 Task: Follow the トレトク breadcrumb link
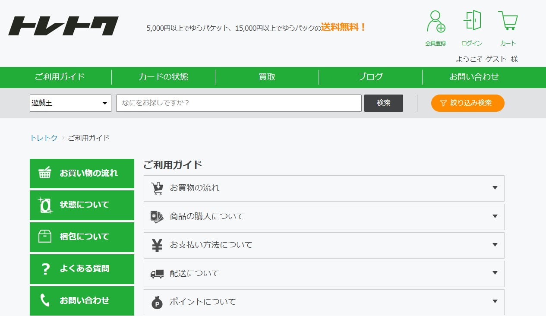click(43, 138)
